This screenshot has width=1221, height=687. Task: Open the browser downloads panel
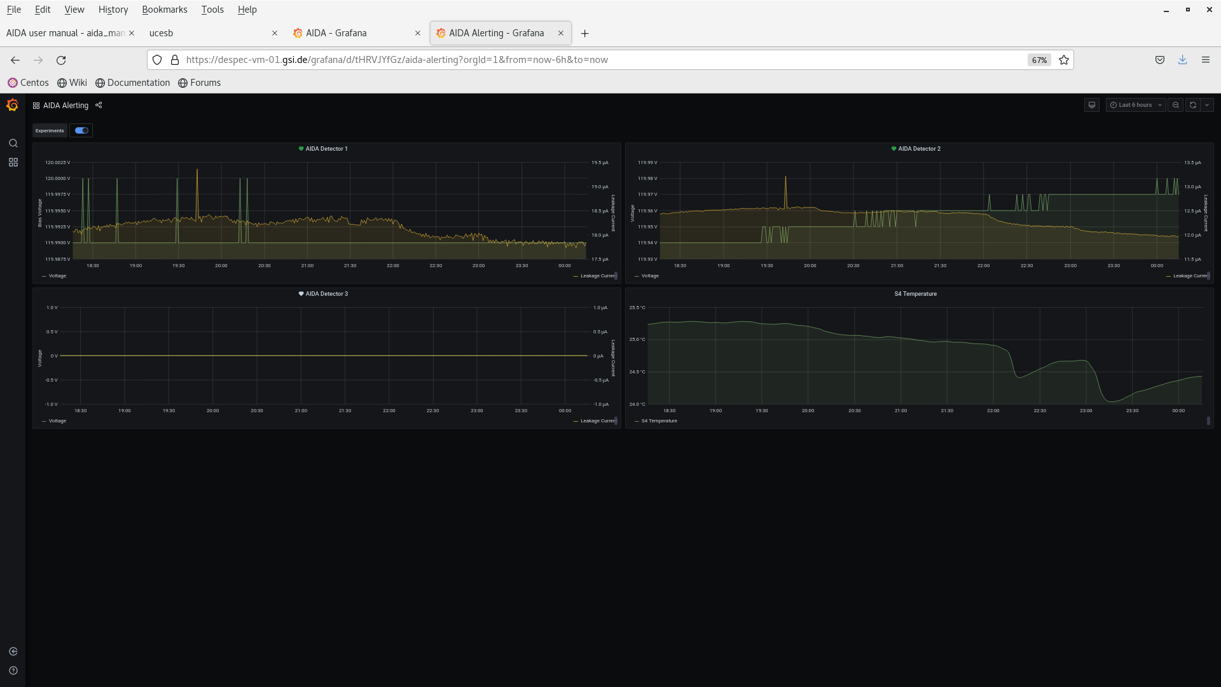[x=1183, y=60]
